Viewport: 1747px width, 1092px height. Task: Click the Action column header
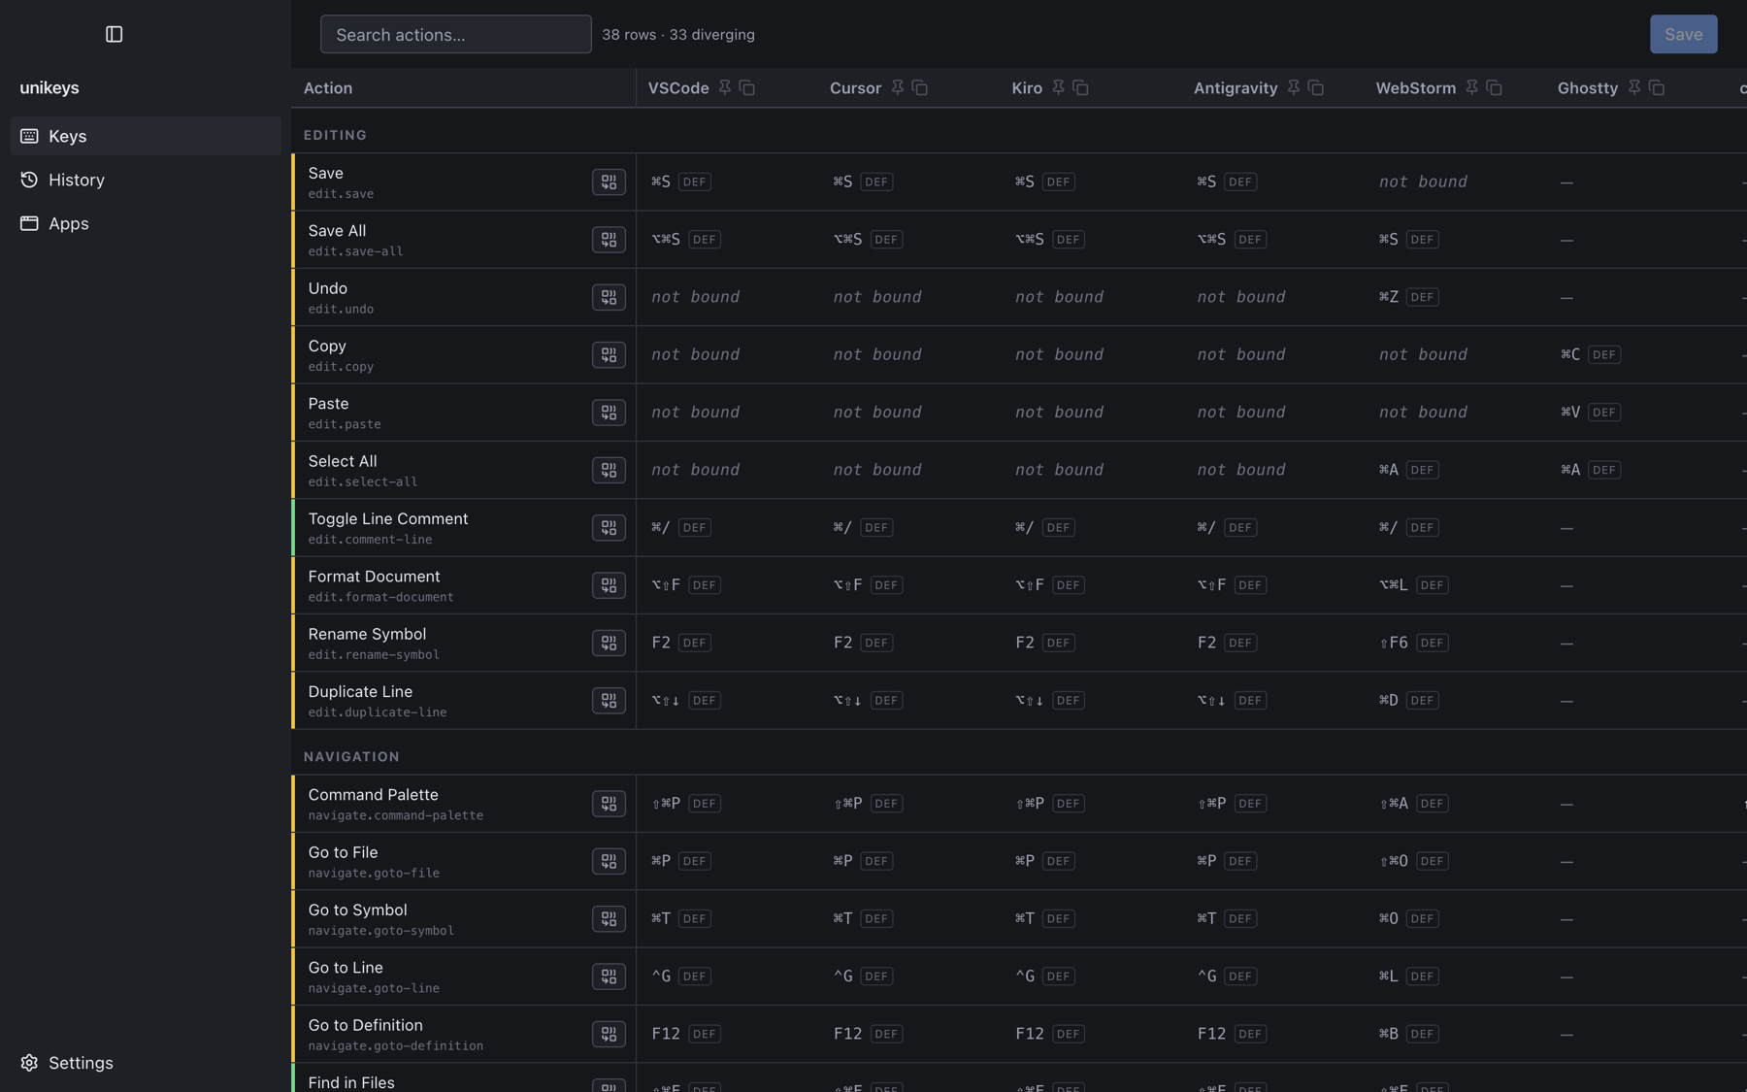coord(328,87)
